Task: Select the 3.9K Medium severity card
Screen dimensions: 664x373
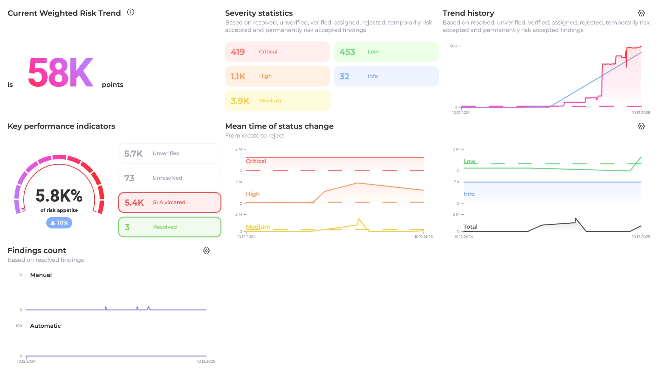Action: (x=277, y=101)
